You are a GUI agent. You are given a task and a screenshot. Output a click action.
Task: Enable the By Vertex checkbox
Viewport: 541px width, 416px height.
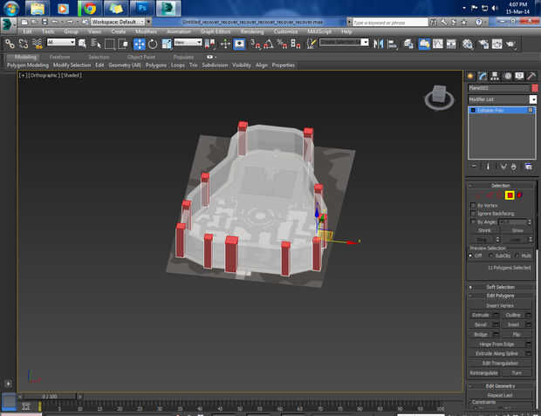click(473, 205)
